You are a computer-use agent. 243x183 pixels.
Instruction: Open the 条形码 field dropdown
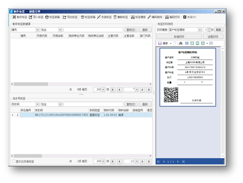[37, 104]
